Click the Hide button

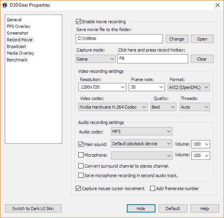coord(141,208)
